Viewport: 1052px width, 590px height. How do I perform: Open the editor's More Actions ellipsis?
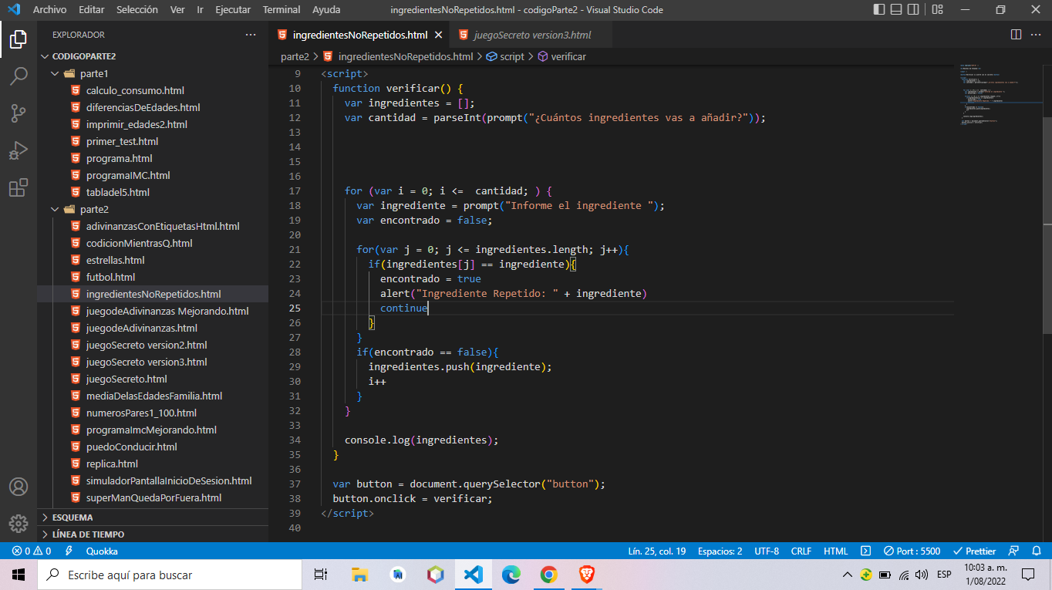1037,35
